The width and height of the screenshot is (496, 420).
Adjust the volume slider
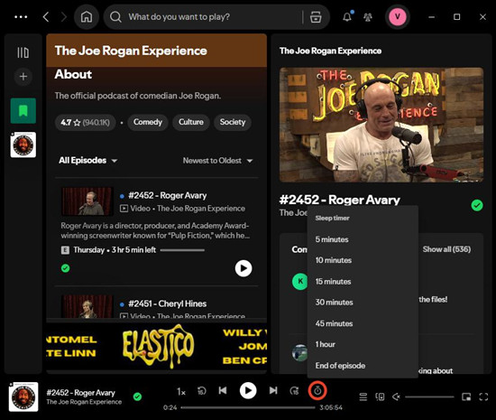(429, 397)
